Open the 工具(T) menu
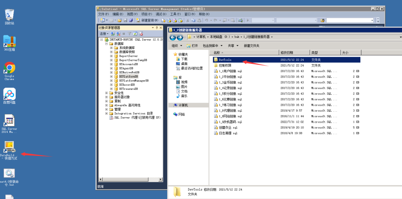Screen dimensions: 402x199 (x=175, y=14)
